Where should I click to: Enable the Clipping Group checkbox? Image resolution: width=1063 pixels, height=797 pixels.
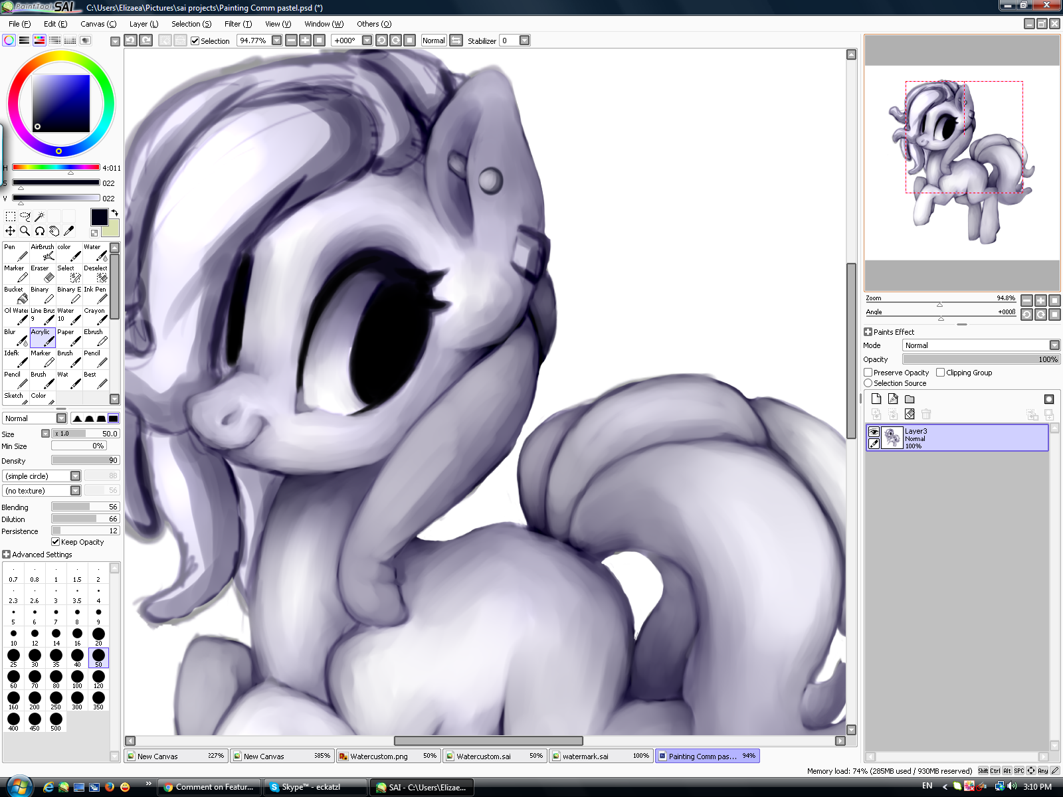tap(941, 373)
